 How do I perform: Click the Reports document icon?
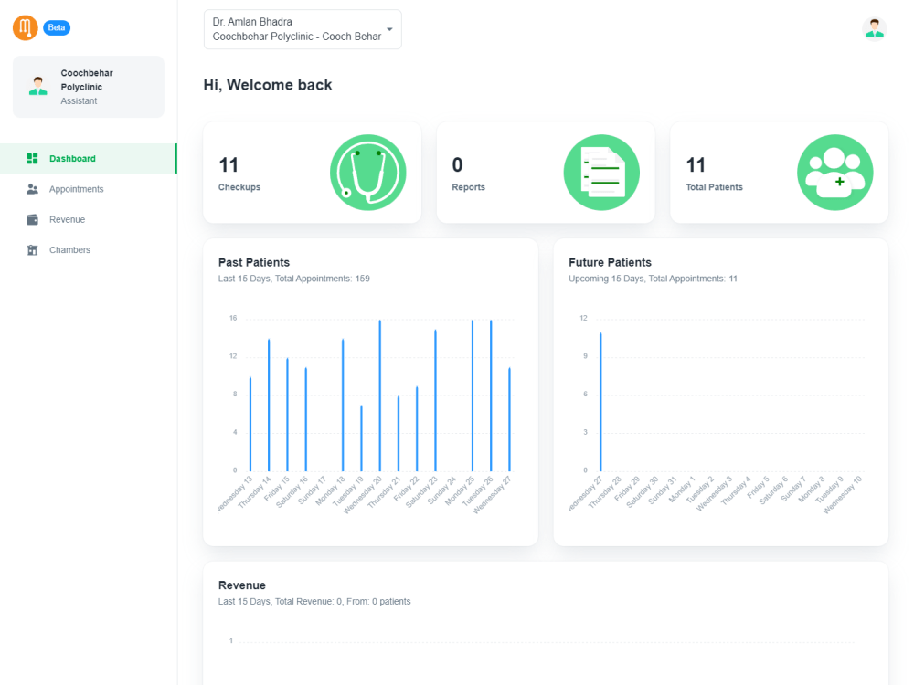601,173
